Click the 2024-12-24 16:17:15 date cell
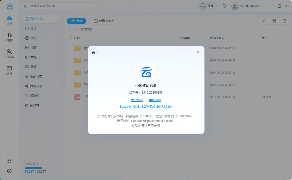Image resolution: width=292 pixels, height=180 pixels. 222,97
